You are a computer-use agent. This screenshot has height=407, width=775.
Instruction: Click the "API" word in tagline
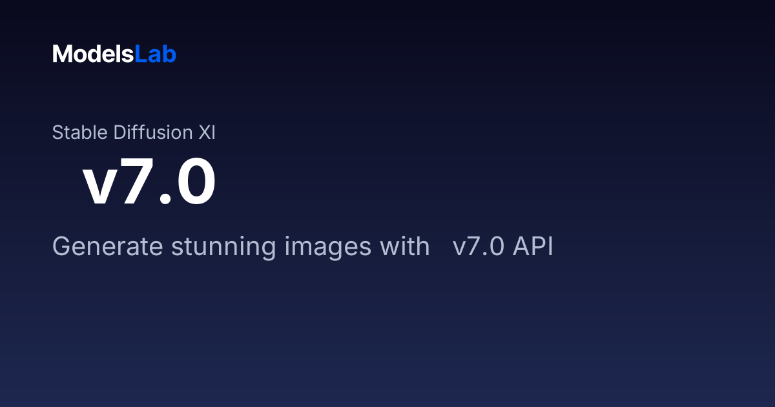(533, 247)
